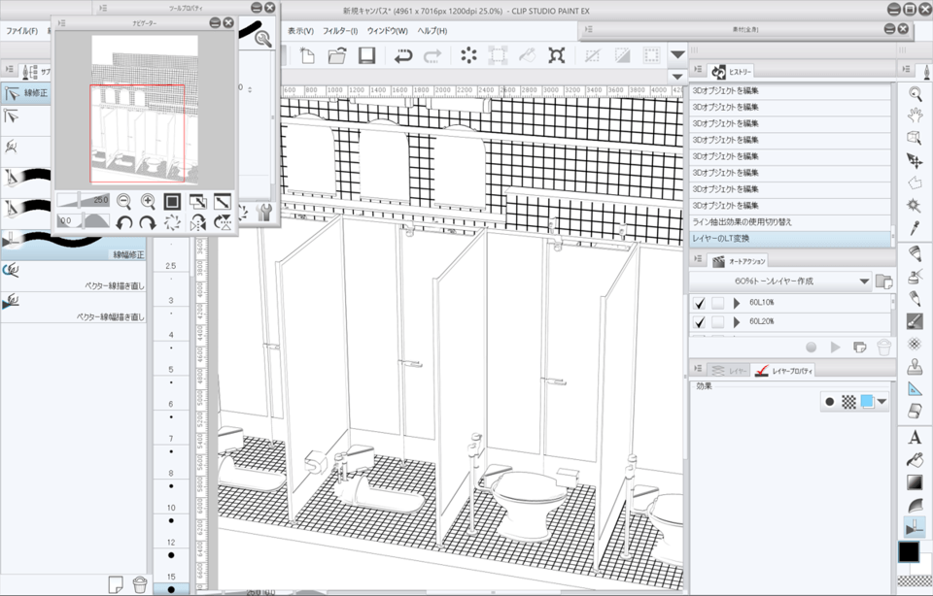933x596 pixels.
Task: Select the ライン抽出効果の使用切り替え history entry
Action: [742, 221]
